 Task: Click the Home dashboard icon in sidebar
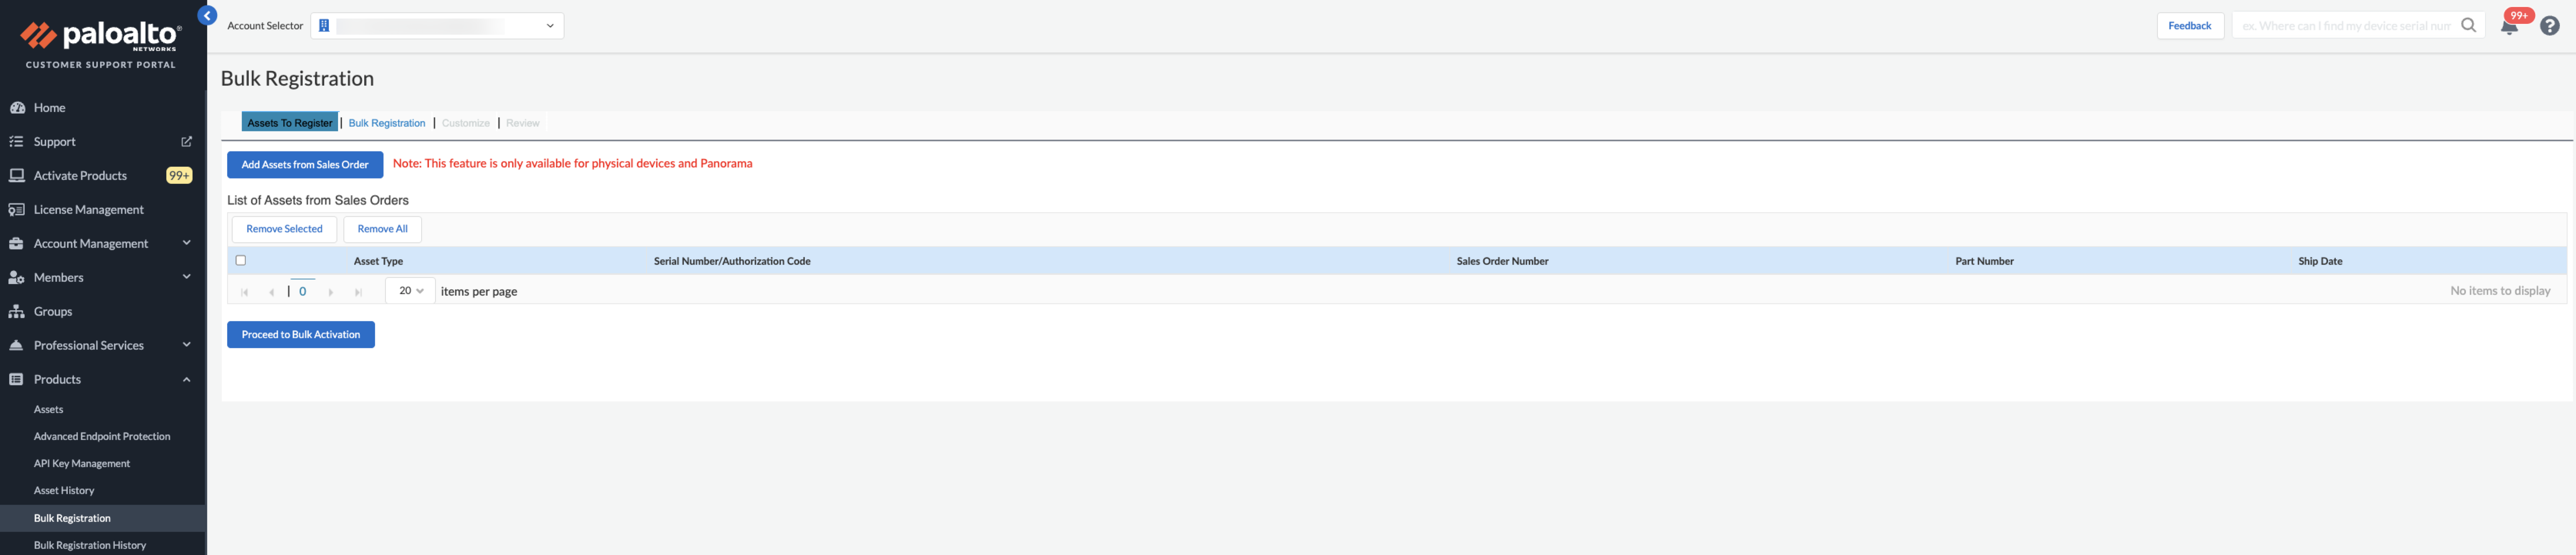[x=17, y=108]
